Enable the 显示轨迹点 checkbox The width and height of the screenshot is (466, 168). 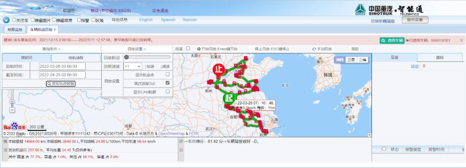point(167,74)
